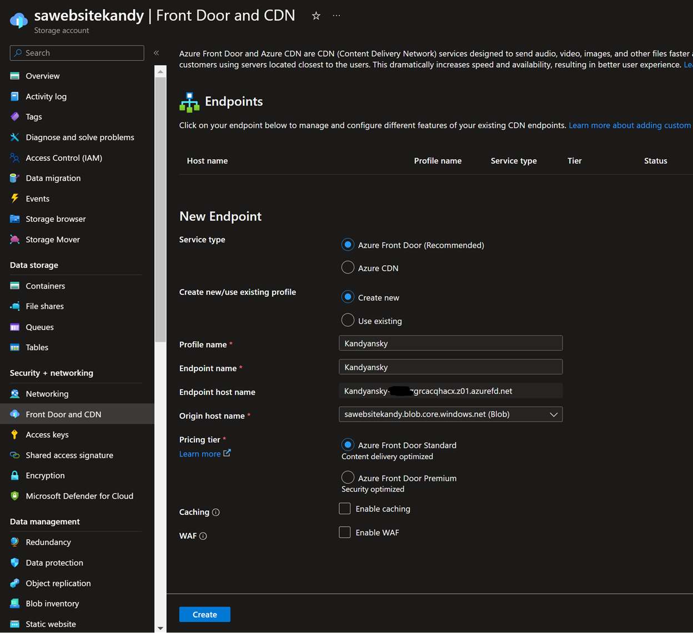Click the Activity log icon
This screenshot has height=633, width=693.
coord(15,97)
